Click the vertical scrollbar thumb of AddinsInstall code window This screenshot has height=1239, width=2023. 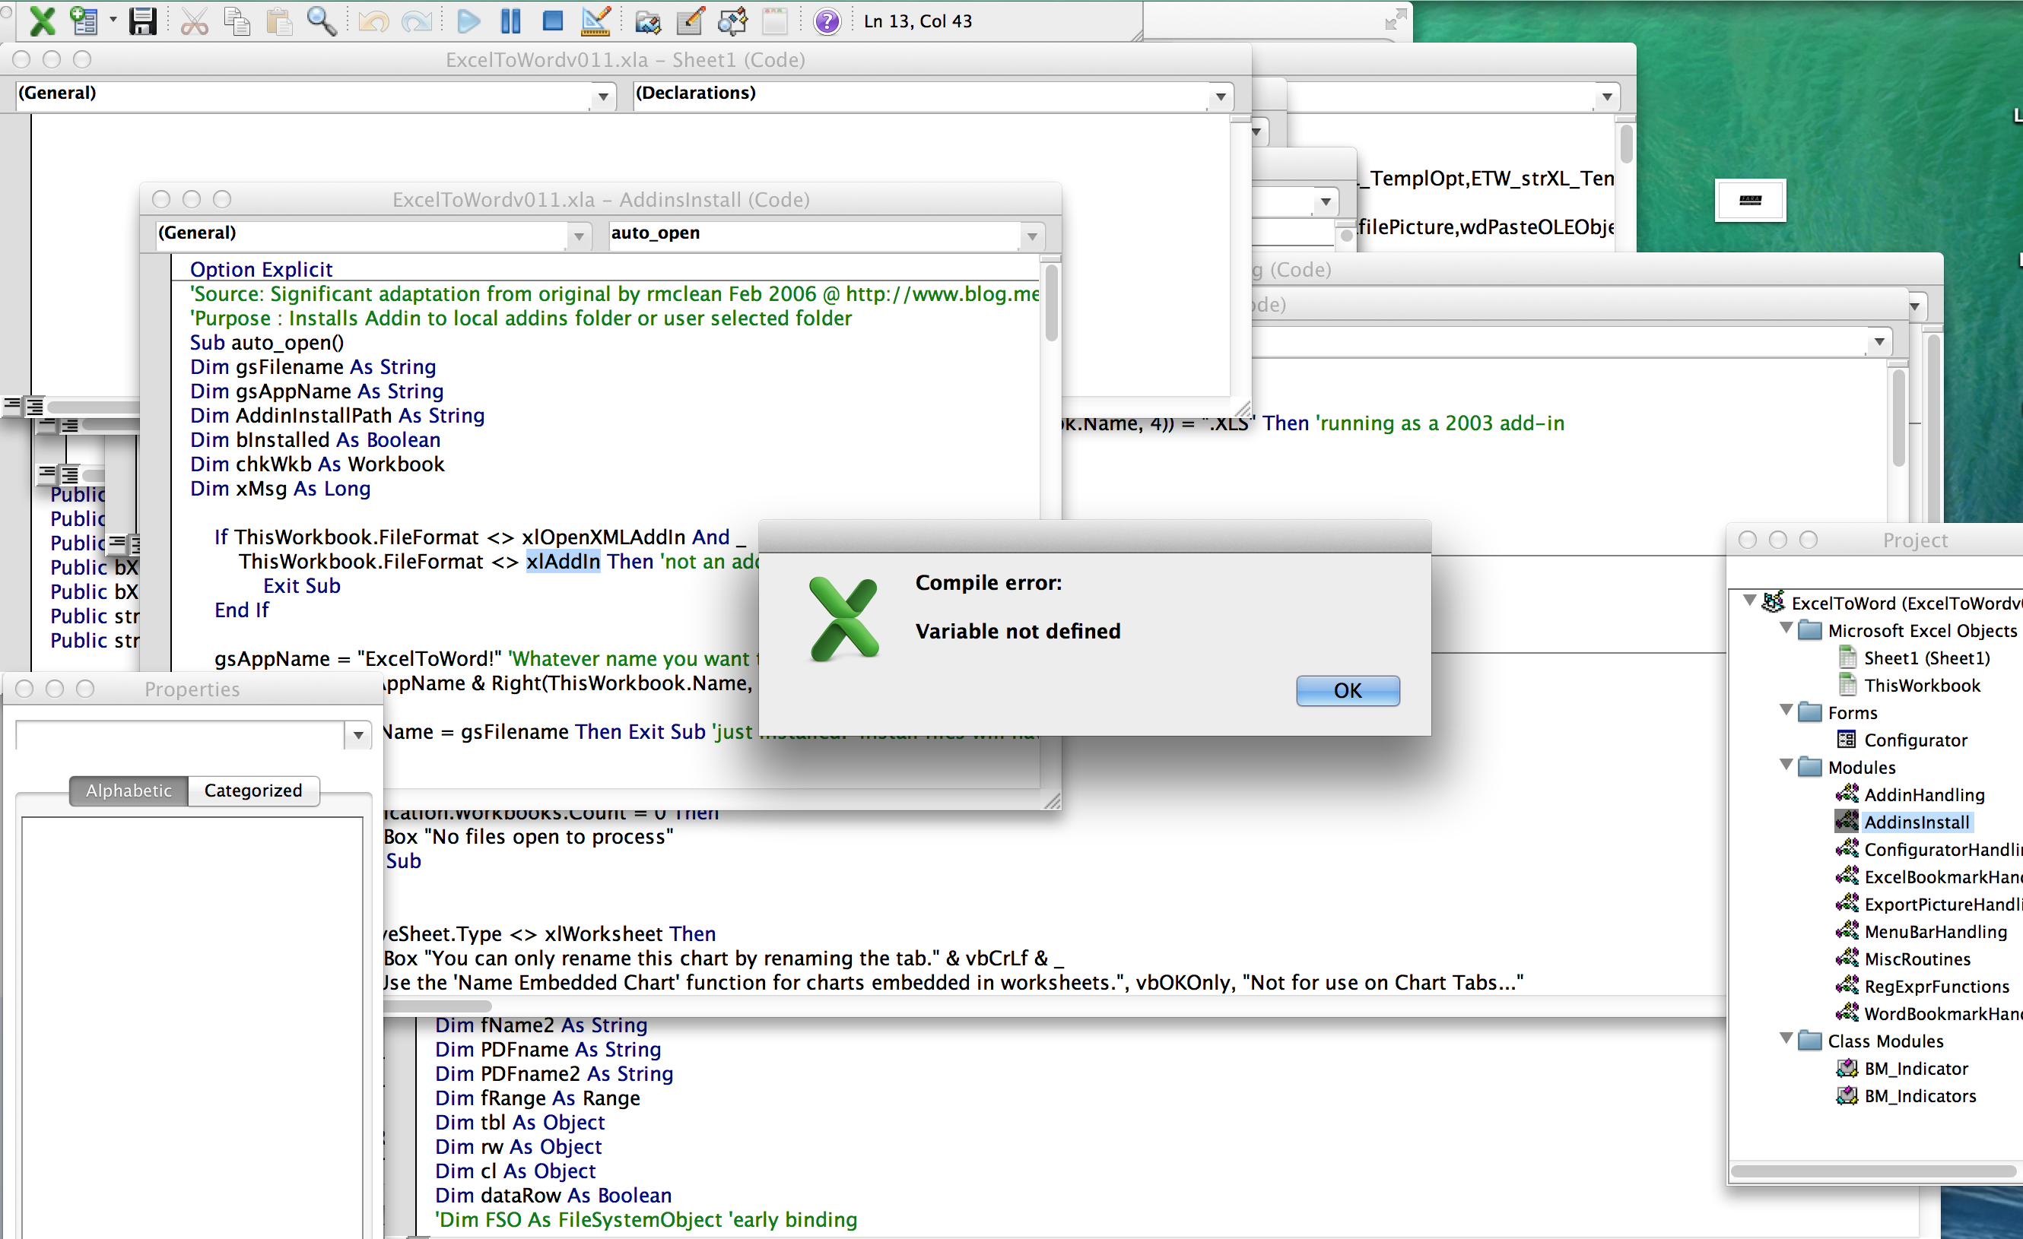click(x=1051, y=302)
